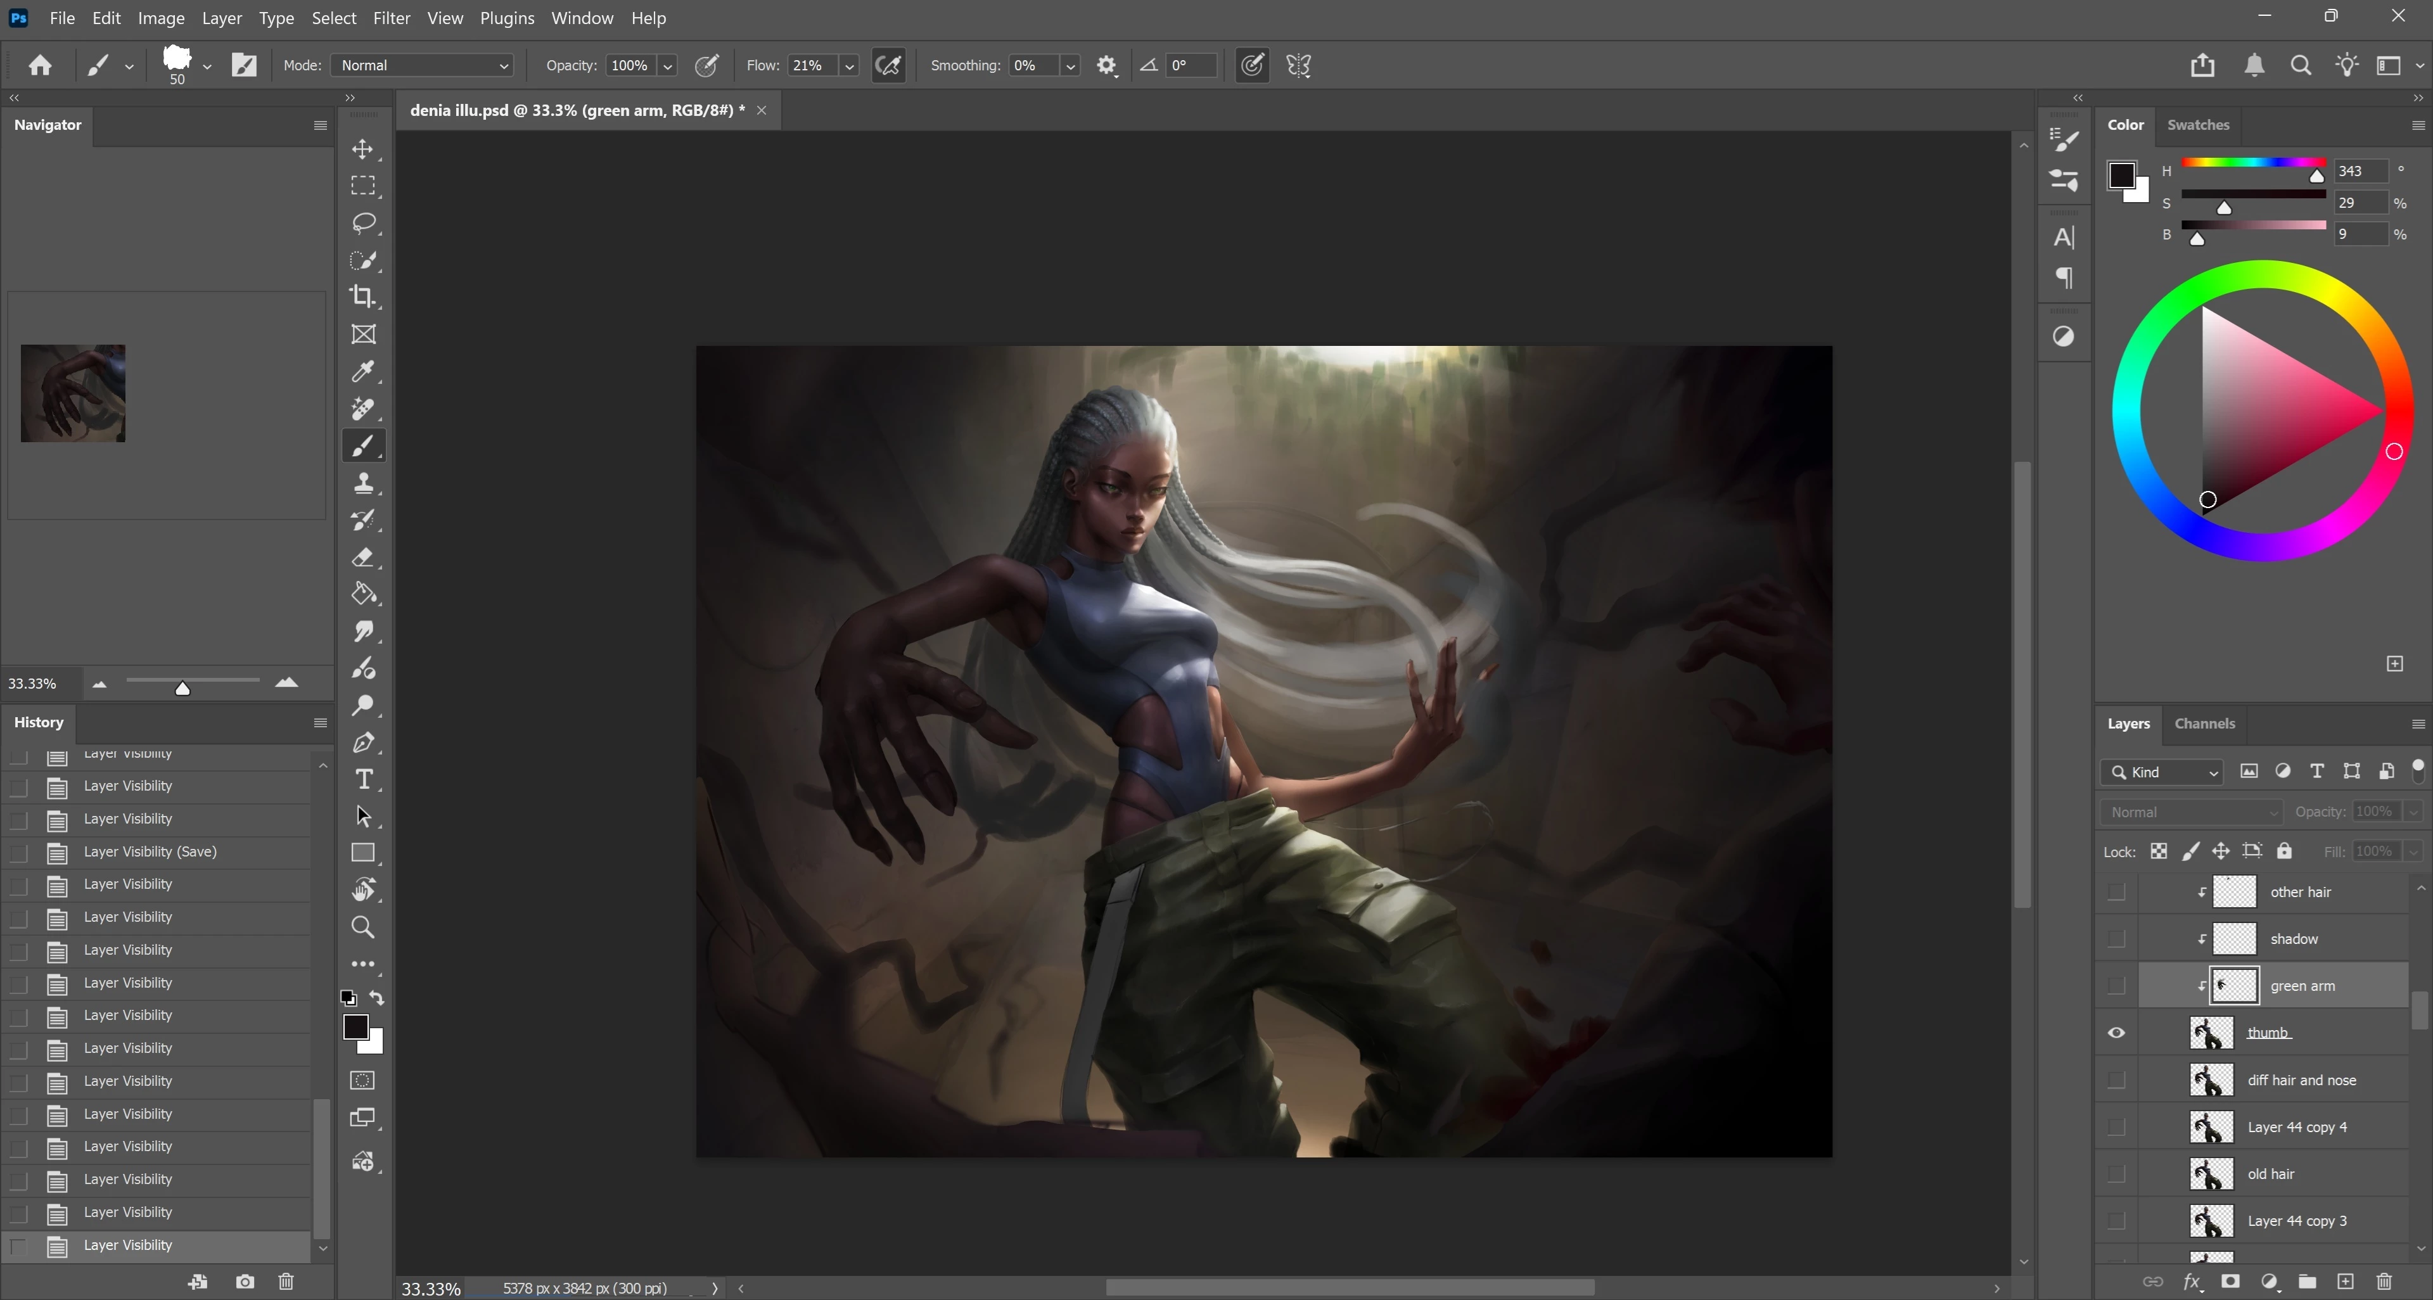Switch to the Swatches tab
The height and width of the screenshot is (1300, 2433).
click(x=2197, y=125)
